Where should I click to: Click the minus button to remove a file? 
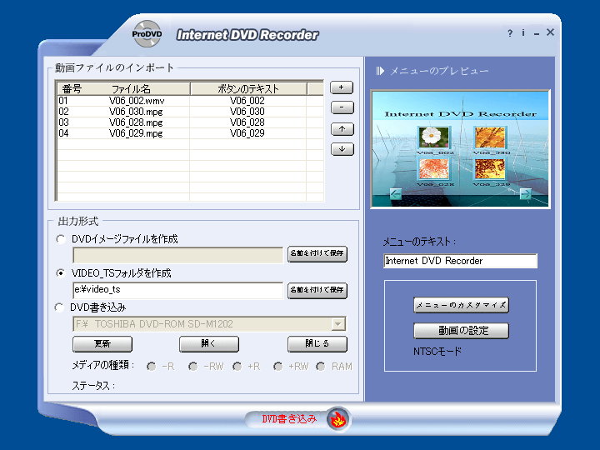pos(342,107)
